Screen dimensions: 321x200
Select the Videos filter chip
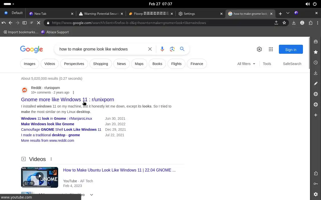click(x=50, y=64)
